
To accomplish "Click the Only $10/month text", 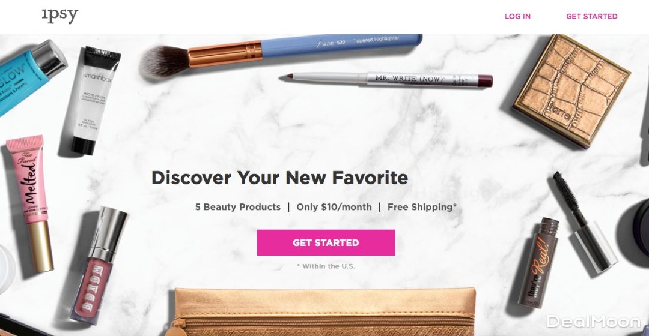I will click(334, 207).
